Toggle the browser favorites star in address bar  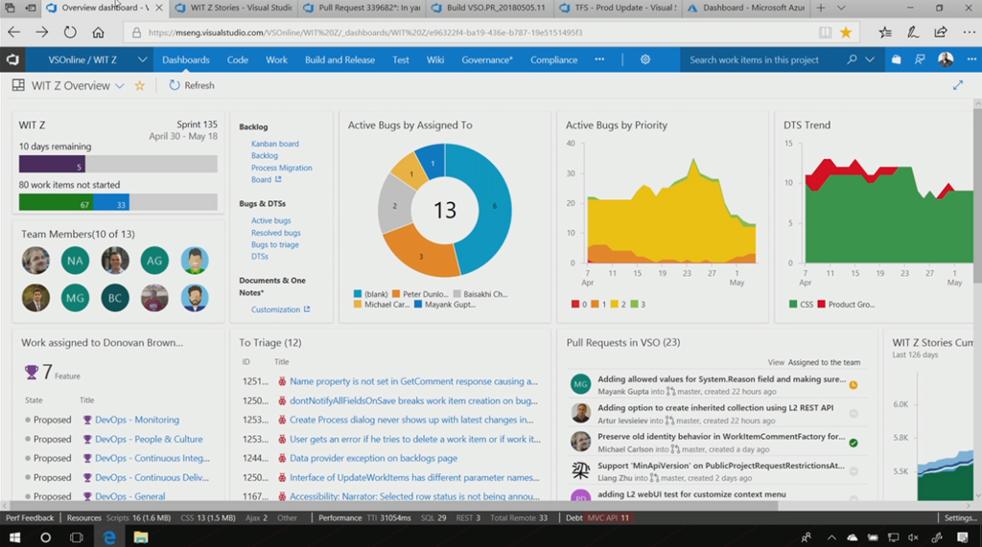pyautogui.click(x=845, y=33)
